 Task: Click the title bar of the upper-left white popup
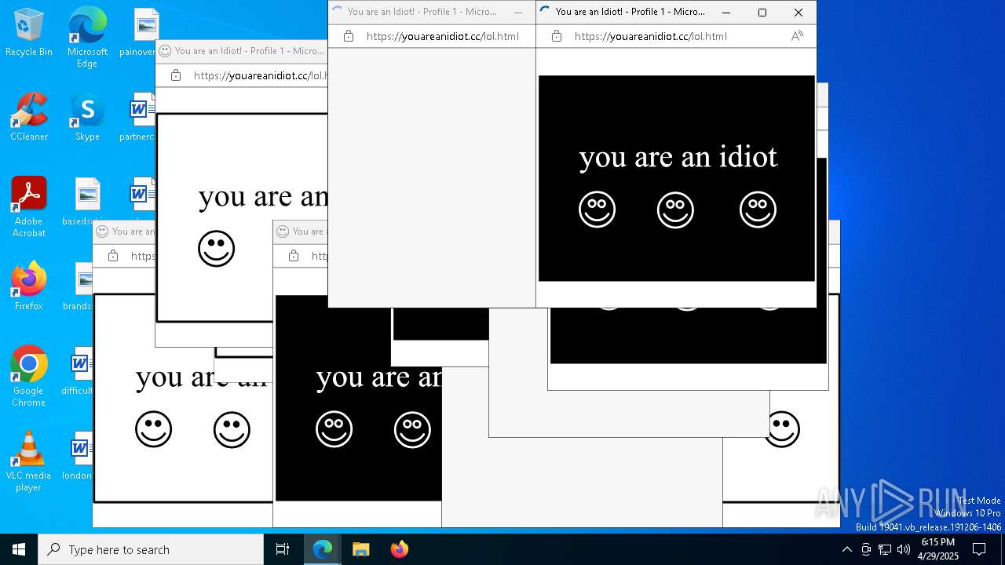[x=242, y=51]
